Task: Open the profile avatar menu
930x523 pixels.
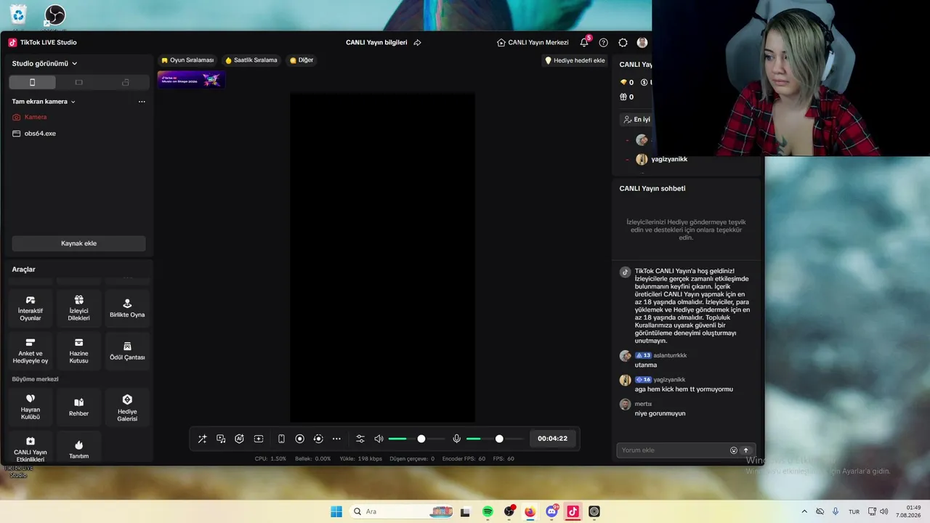Action: (x=642, y=43)
